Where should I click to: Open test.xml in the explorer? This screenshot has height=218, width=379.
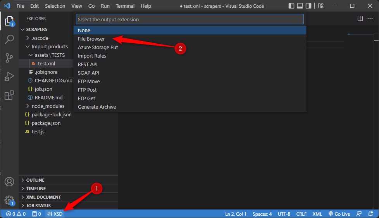tap(46, 63)
